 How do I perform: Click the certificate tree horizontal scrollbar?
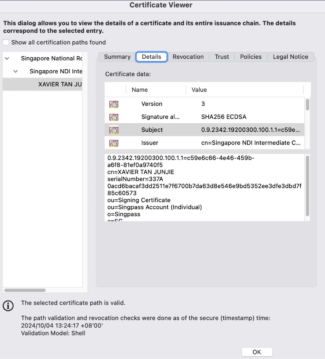(25, 290)
